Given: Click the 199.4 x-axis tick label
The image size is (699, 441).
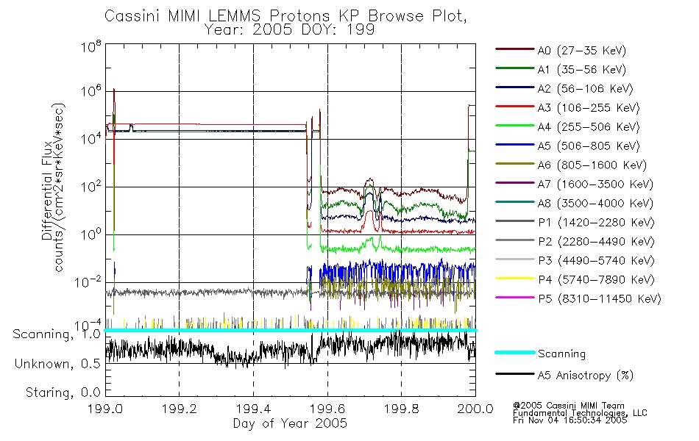Looking at the screenshot, I should (253, 409).
